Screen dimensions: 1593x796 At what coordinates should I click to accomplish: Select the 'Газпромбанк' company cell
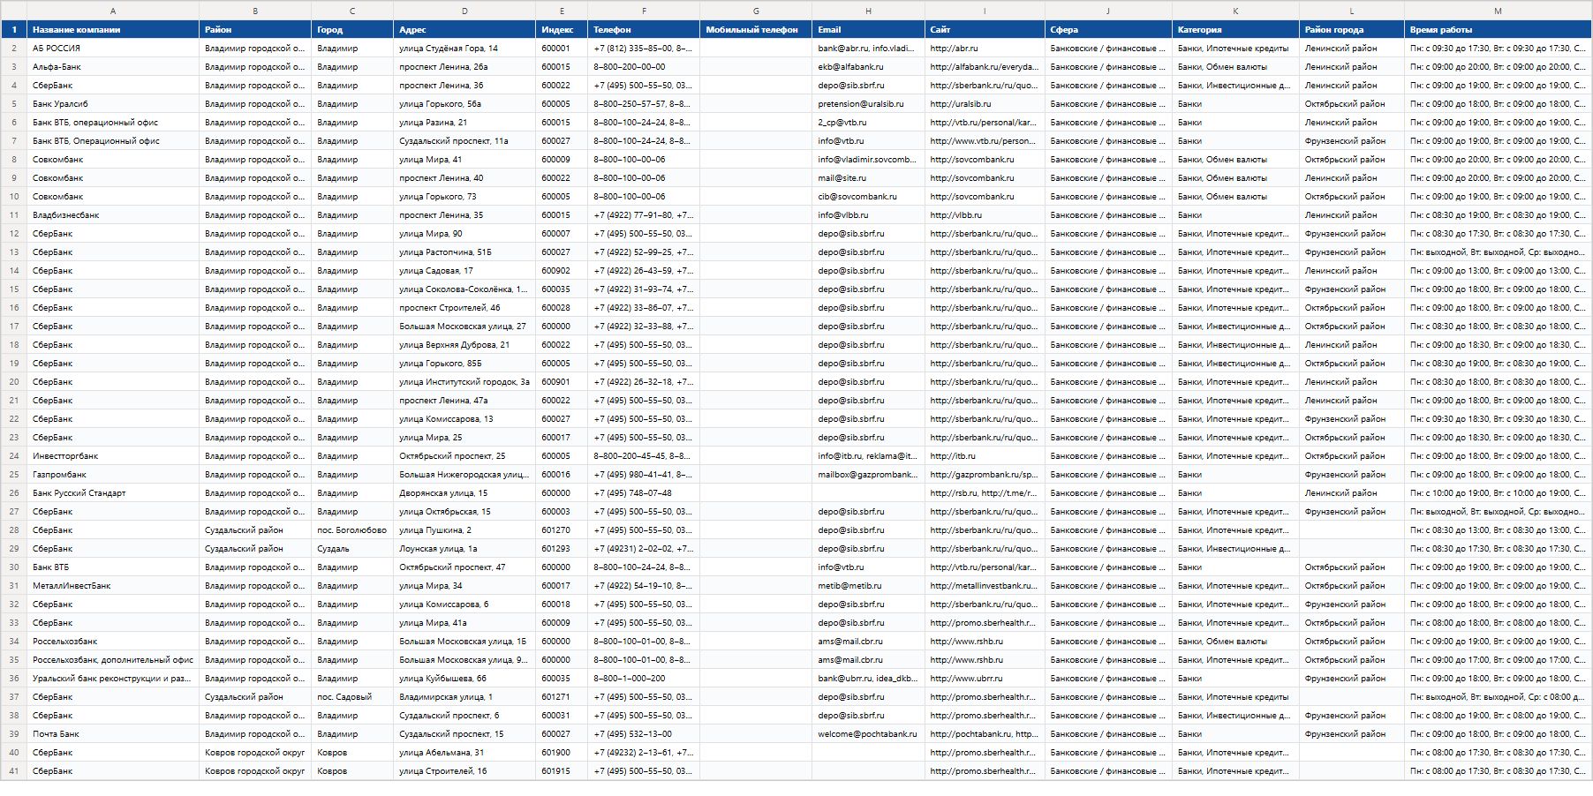click(x=113, y=475)
